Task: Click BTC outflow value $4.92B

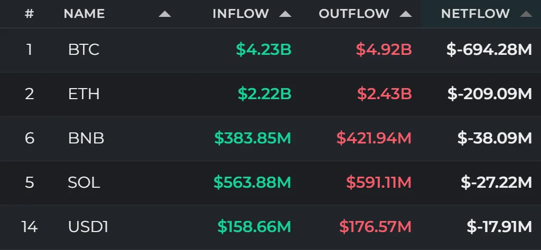Action: pyautogui.click(x=384, y=50)
